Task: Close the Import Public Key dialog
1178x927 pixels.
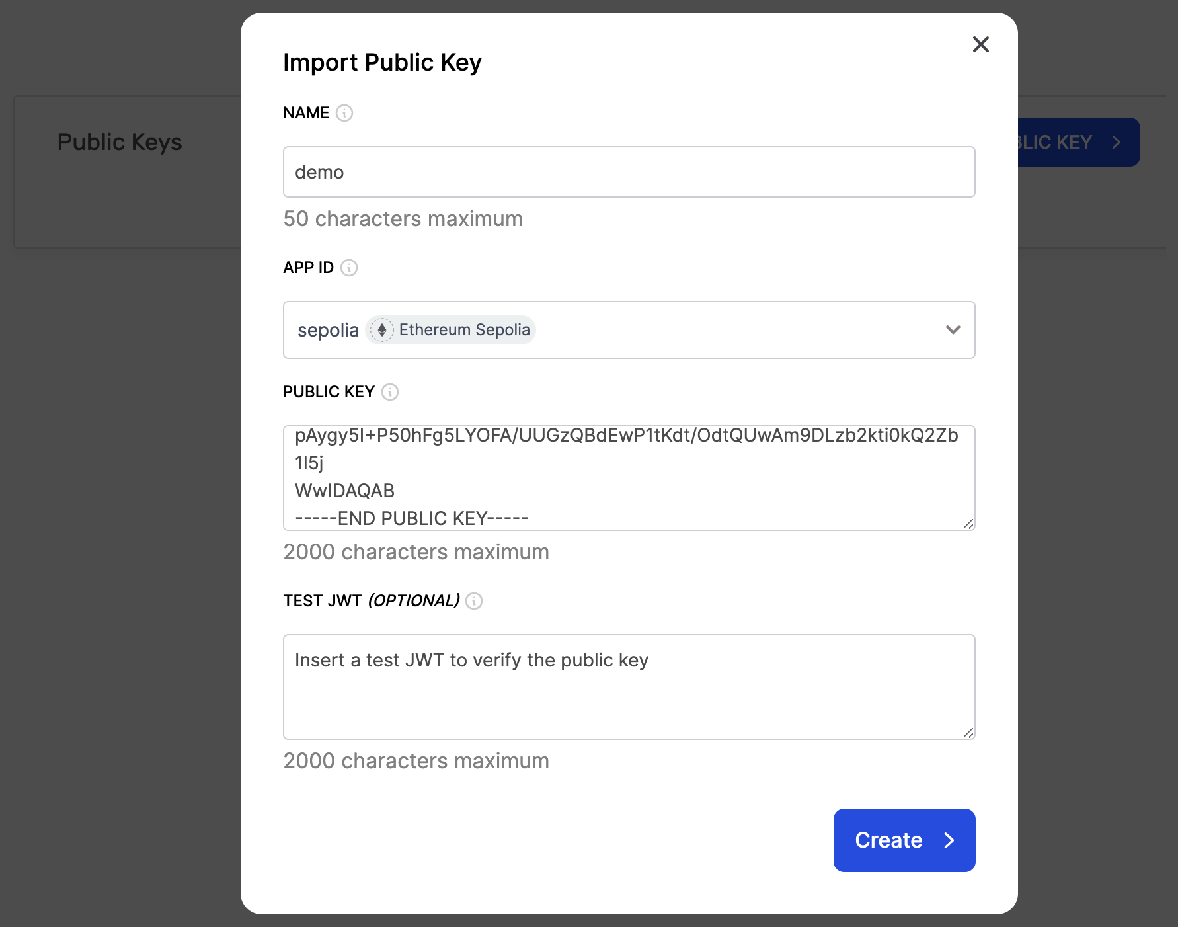Action: click(x=981, y=44)
